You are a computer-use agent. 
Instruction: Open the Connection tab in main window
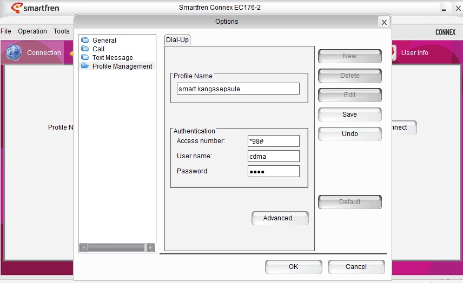point(32,52)
